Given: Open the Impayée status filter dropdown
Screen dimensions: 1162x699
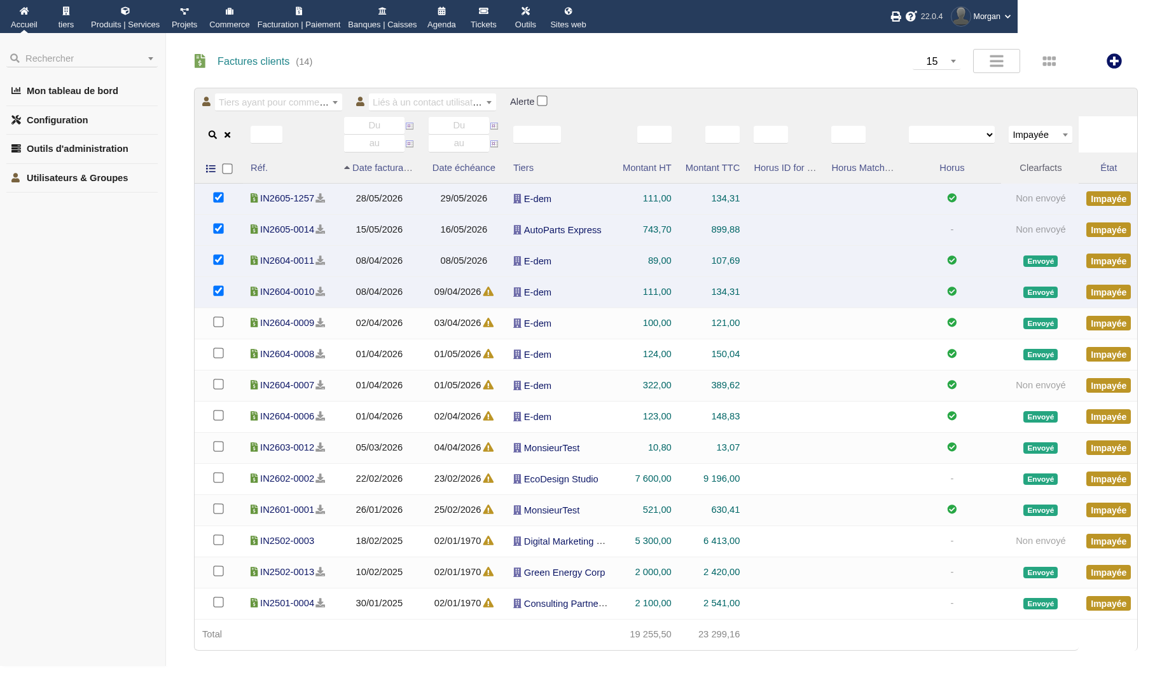Looking at the screenshot, I should point(1040,135).
